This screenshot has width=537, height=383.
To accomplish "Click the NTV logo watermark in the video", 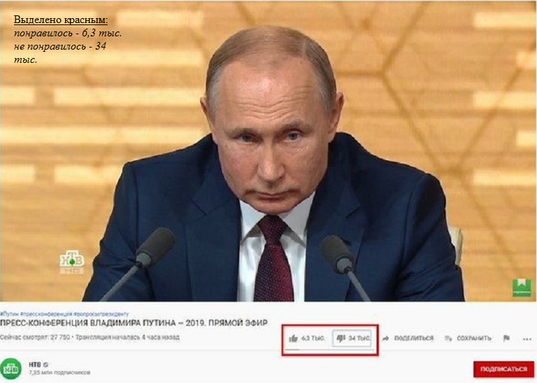I will click(x=72, y=262).
